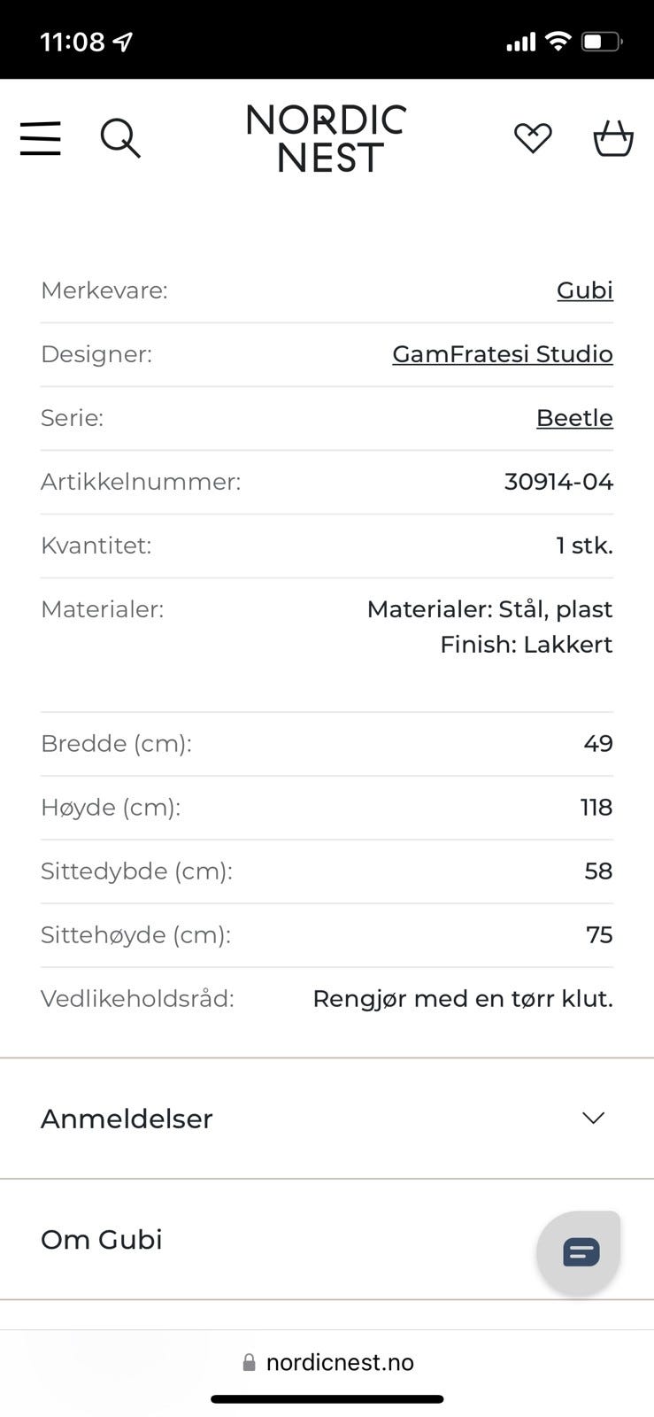Screen dimensions: 654x1417
Task: Expand the Anmeldelser section chevron
Action: pos(593,1118)
